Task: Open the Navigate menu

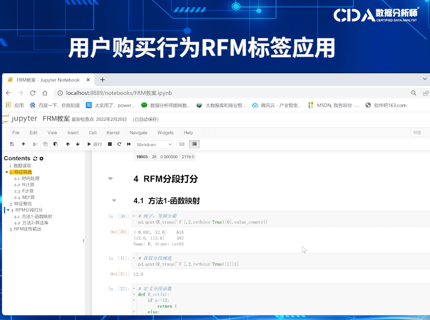Action: (138, 133)
